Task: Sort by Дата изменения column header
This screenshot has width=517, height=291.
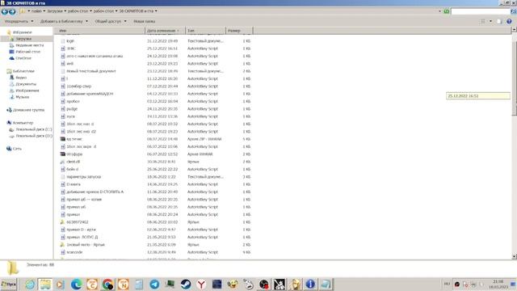Action: click(165, 31)
